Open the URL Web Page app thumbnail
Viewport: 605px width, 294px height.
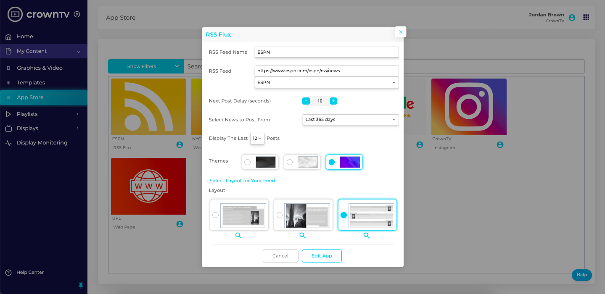[148, 186]
